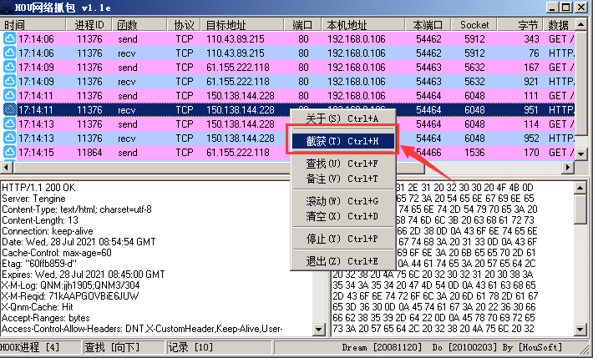Click the cloud icon on the 17:14:06 send row

9,38
